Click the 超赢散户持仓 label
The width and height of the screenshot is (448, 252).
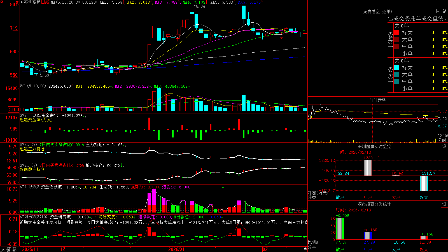point(32,170)
